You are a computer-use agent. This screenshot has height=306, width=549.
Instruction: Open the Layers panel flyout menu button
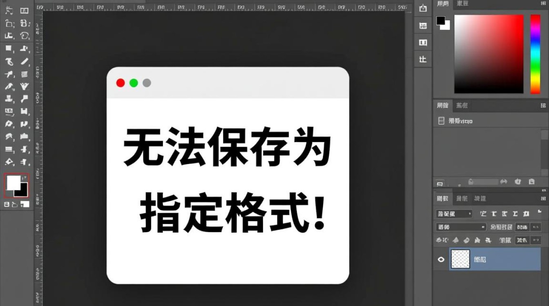(x=543, y=198)
